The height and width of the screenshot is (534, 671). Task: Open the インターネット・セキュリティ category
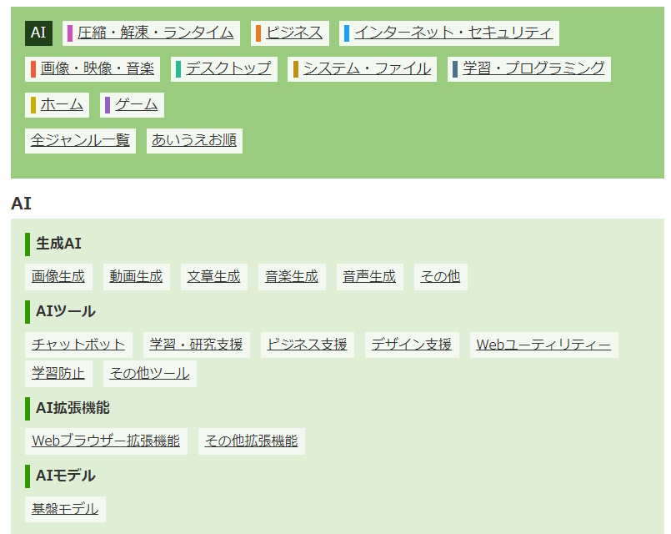(x=453, y=32)
